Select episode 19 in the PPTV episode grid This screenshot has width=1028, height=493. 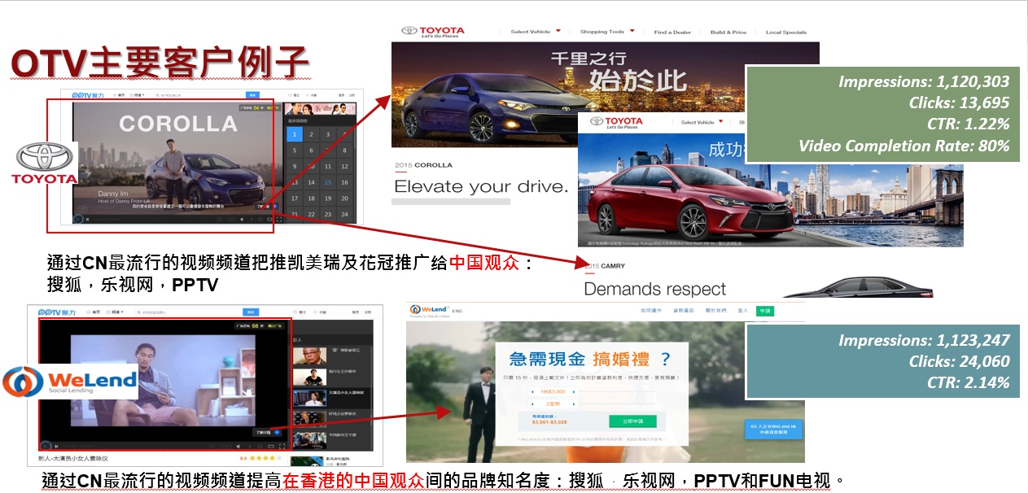pos(327,199)
